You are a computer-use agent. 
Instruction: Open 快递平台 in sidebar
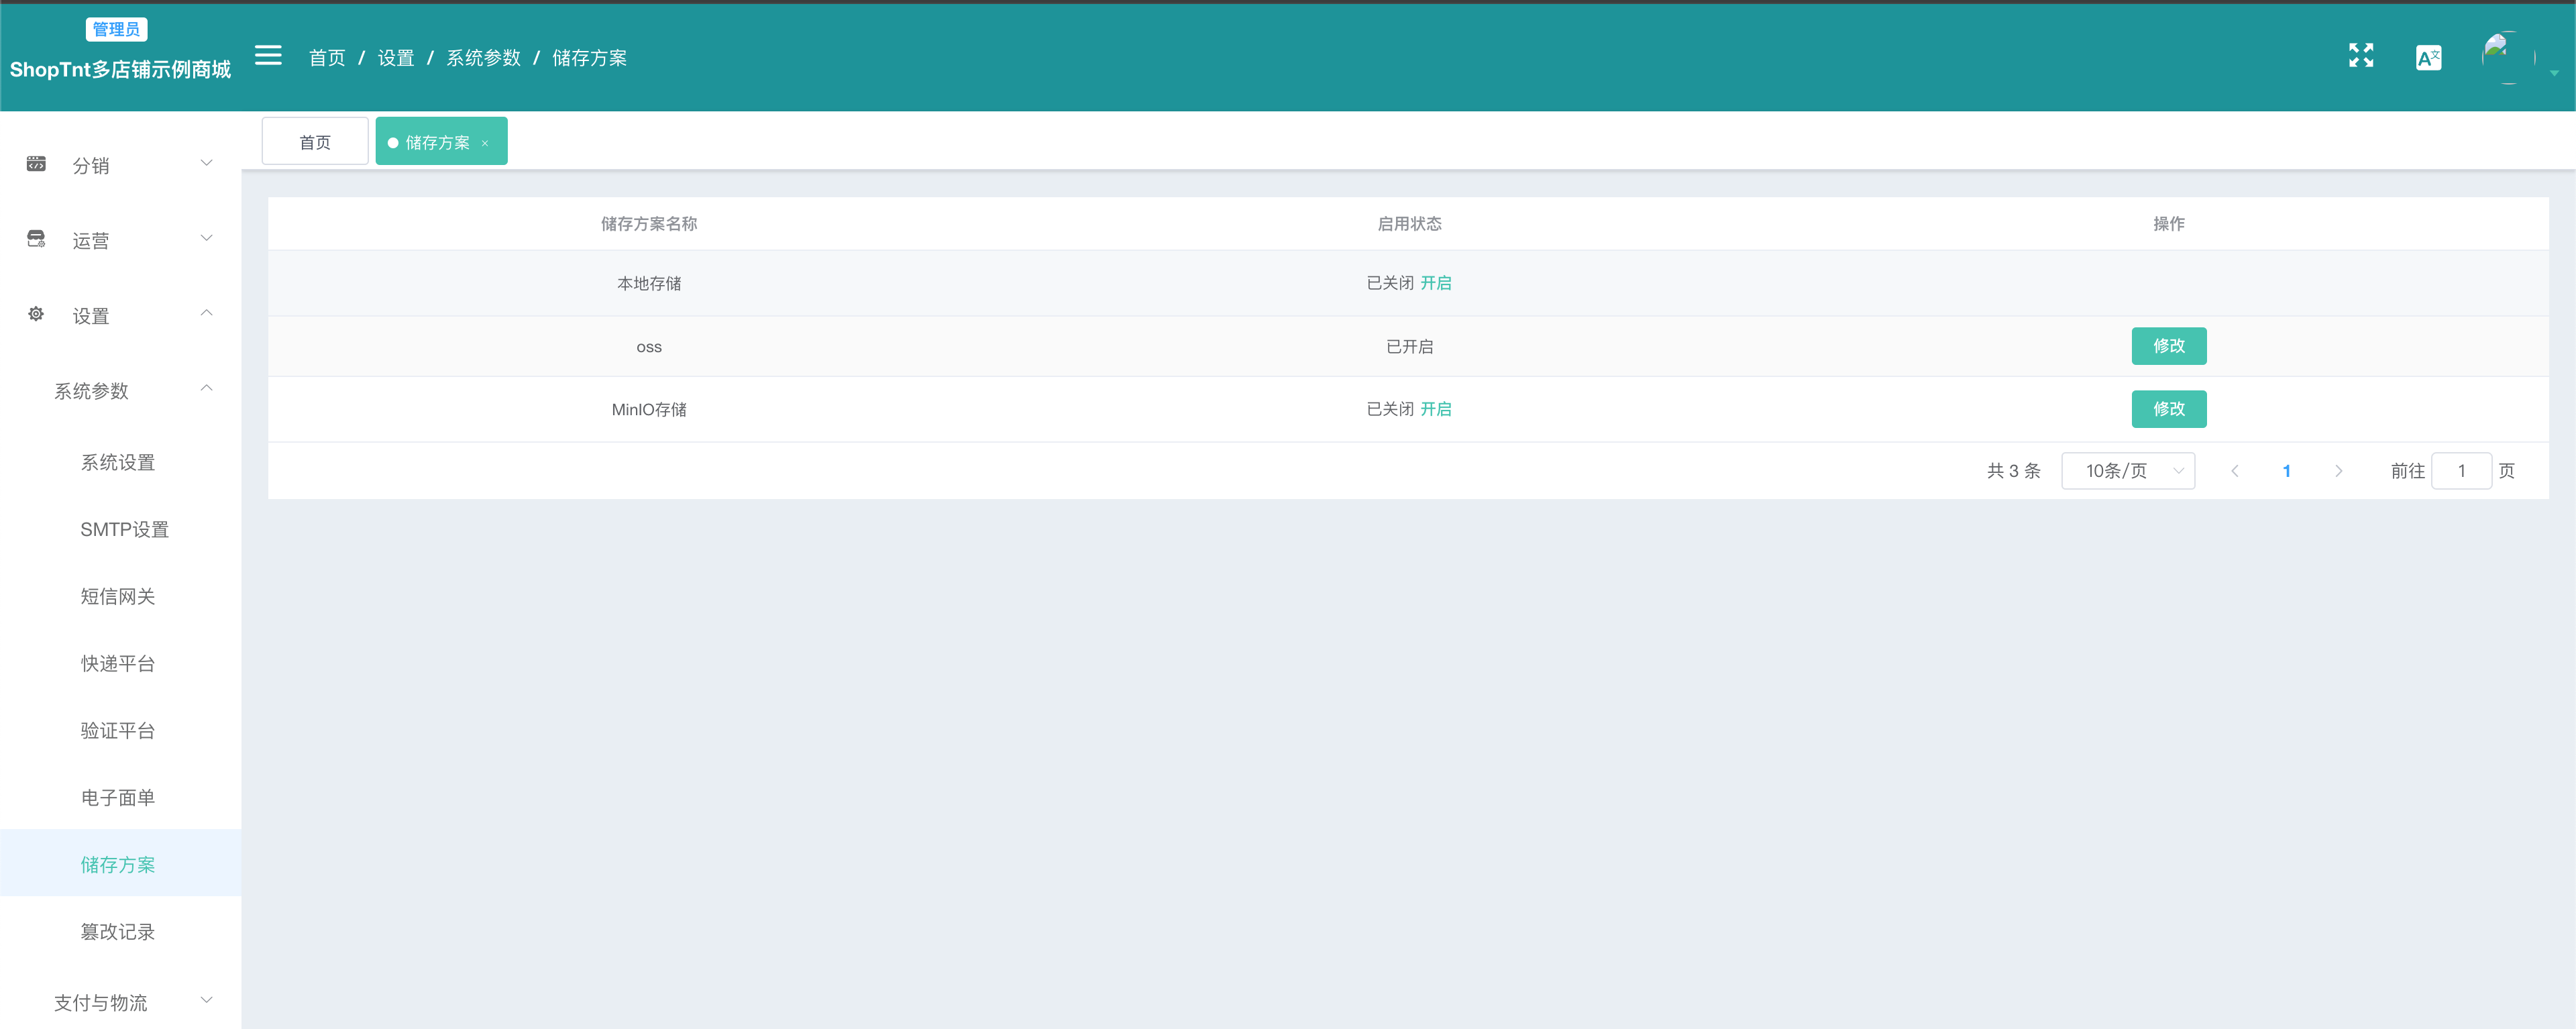tap(118, 664)
